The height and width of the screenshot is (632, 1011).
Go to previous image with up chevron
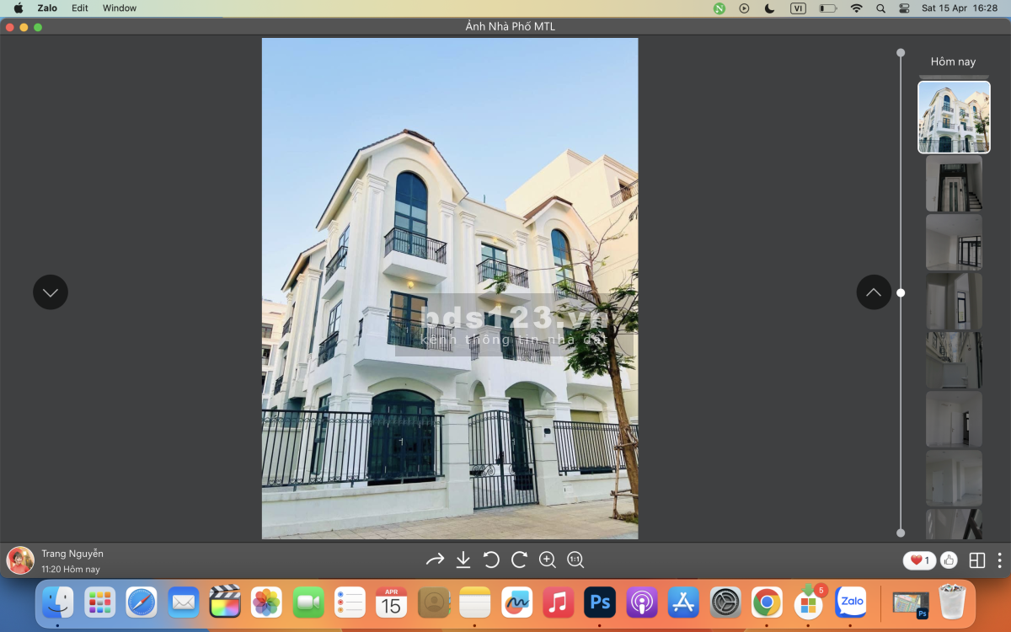874,292
